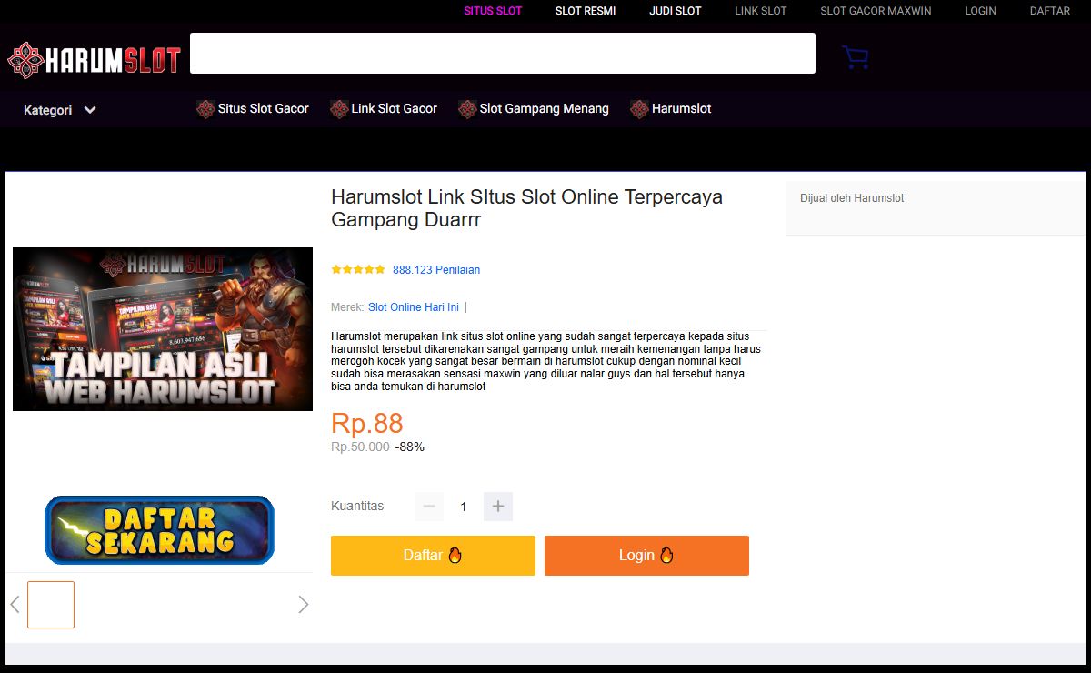Decrease quantity with minus button

click(429, 507)
